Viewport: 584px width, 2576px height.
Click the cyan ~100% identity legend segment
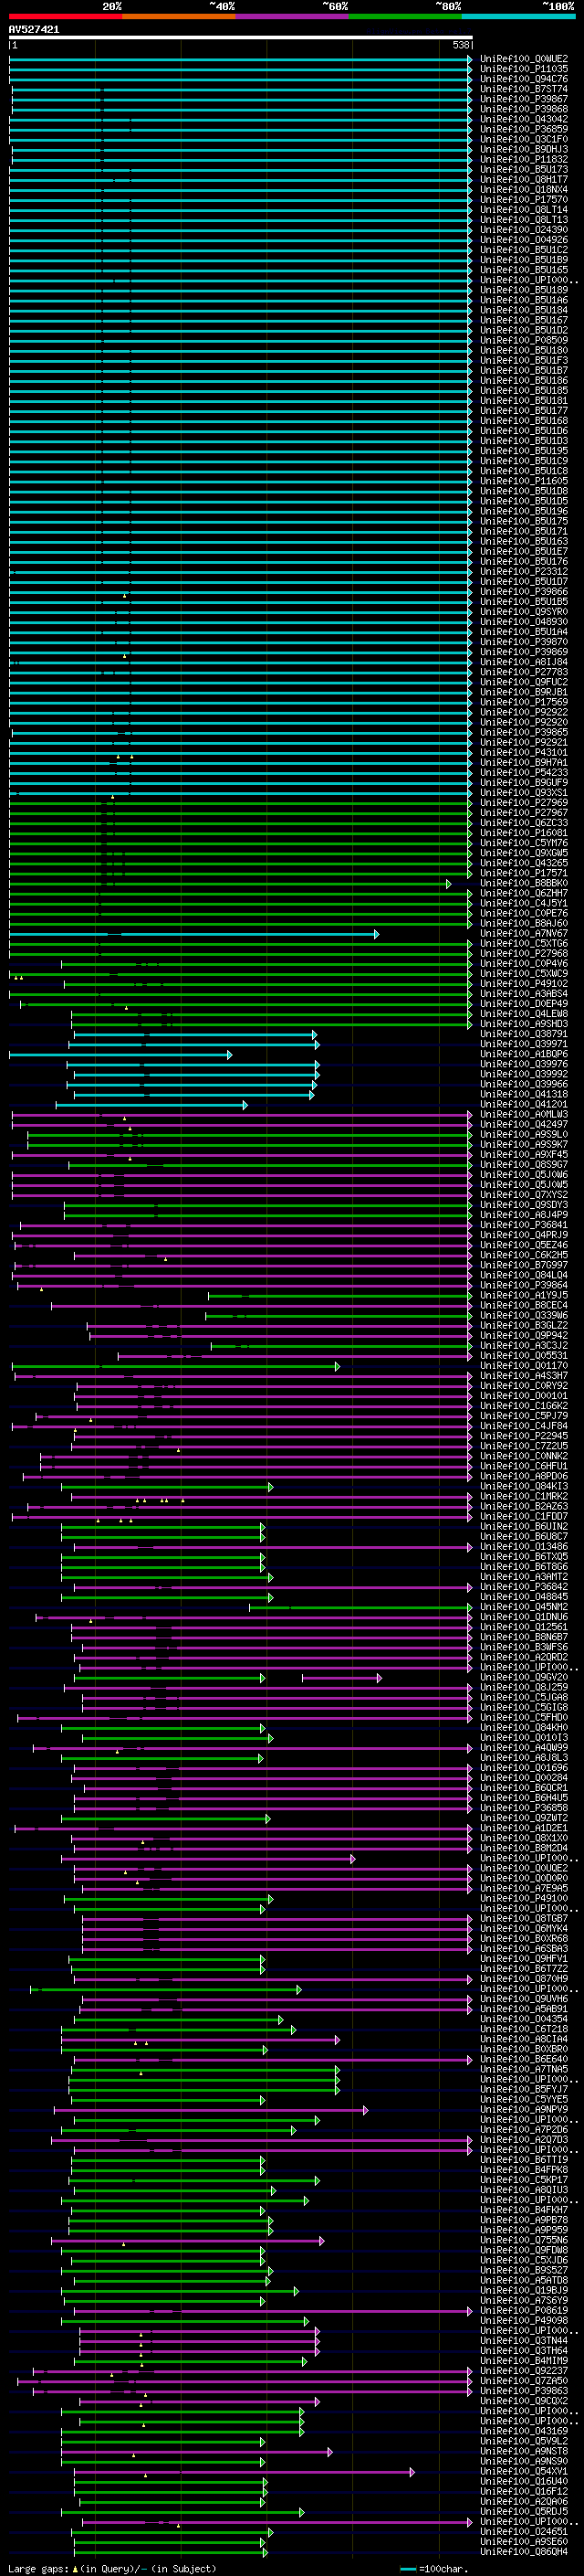point(518,16)
